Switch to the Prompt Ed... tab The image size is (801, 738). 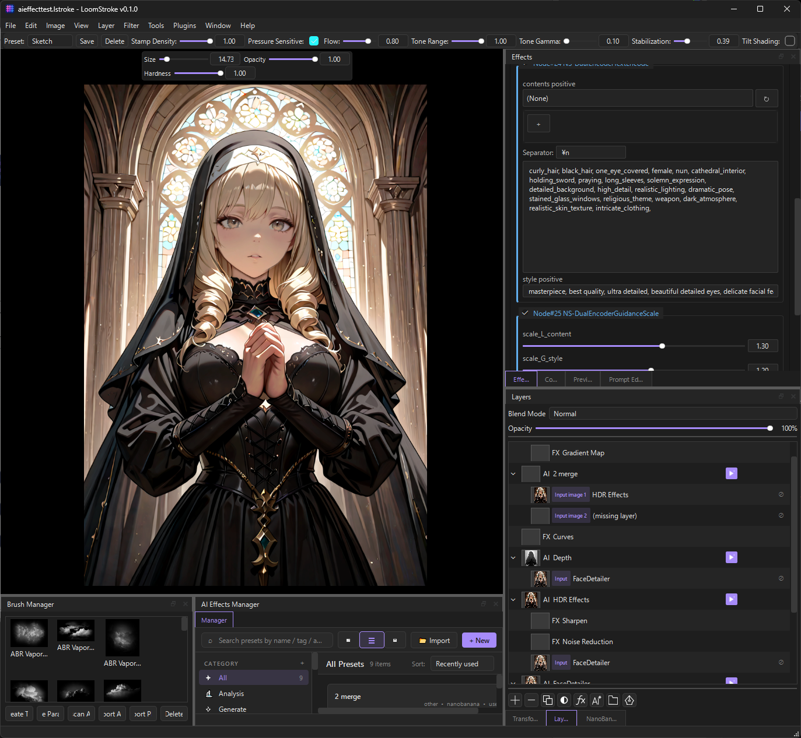(x=626, y=379)
